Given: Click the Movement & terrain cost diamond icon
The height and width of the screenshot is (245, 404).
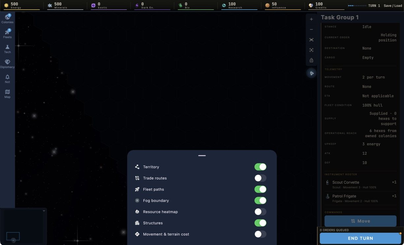Looking at the screenshot, I should [137, 234].
